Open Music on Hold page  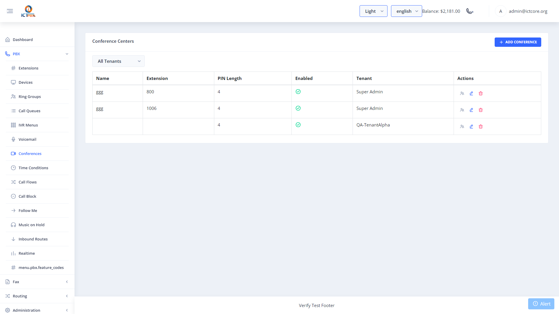pos(37,225)
